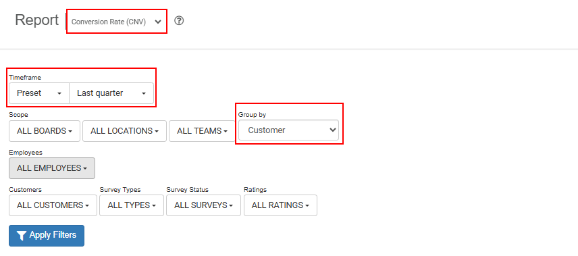Click the Timeframe label

pyautogui.click(x=25, y=78)
